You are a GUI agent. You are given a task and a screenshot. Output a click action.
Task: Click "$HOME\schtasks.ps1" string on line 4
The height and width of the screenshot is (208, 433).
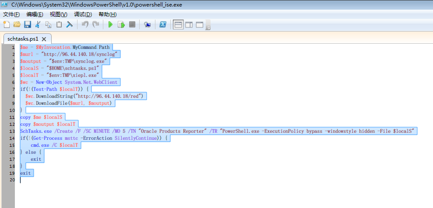(x=74, y=68)
